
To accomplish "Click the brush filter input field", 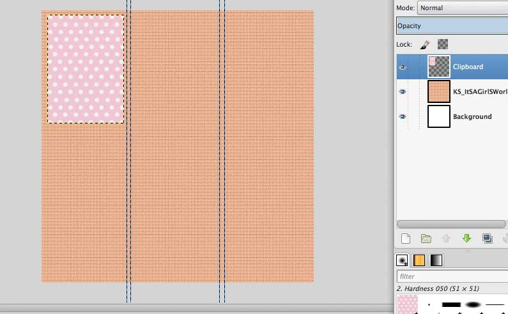I will (452, 276).
